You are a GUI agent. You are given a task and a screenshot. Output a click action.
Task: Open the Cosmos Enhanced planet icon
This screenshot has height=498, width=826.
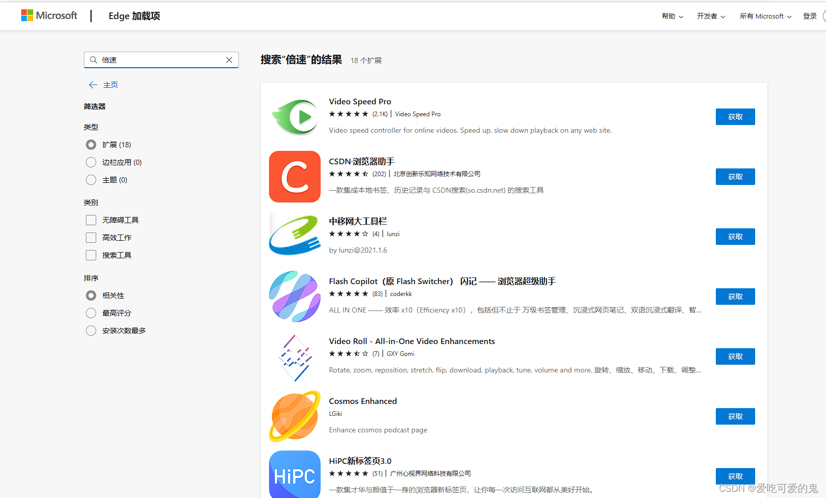[295, 416]
